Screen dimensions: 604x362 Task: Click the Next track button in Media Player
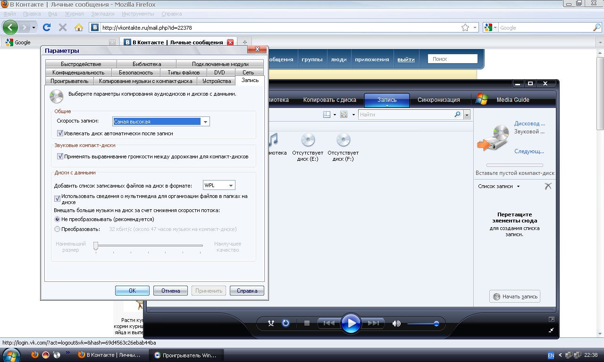[373, 323]
